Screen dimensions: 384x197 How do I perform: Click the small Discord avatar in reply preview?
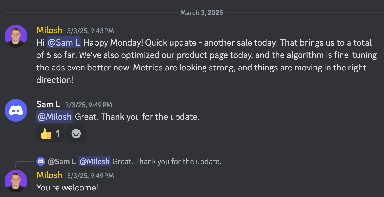point(41,162)
